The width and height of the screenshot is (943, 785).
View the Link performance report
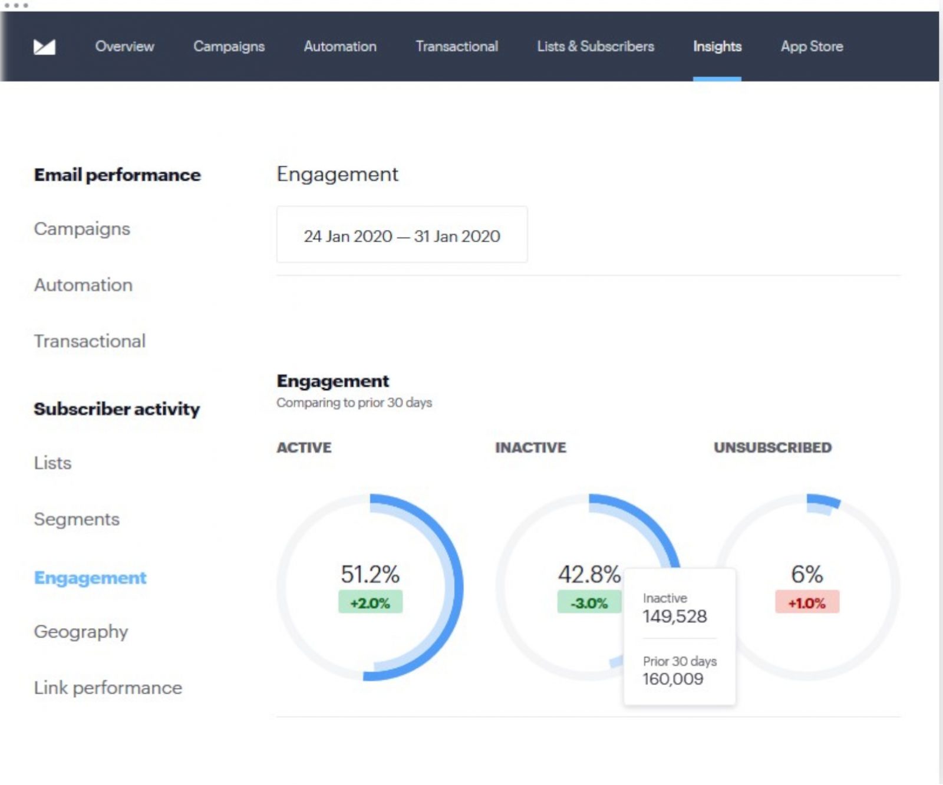(108, 688)
